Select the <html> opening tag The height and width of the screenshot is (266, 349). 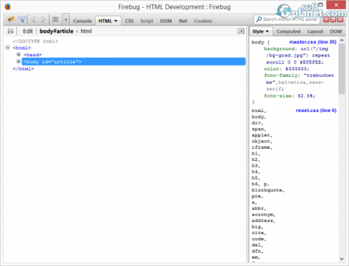coord(22,48)
